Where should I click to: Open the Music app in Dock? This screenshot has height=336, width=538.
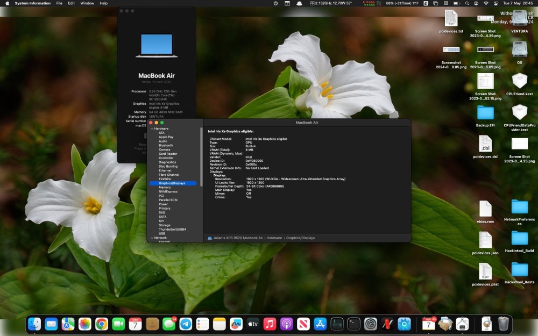point(270,324)
